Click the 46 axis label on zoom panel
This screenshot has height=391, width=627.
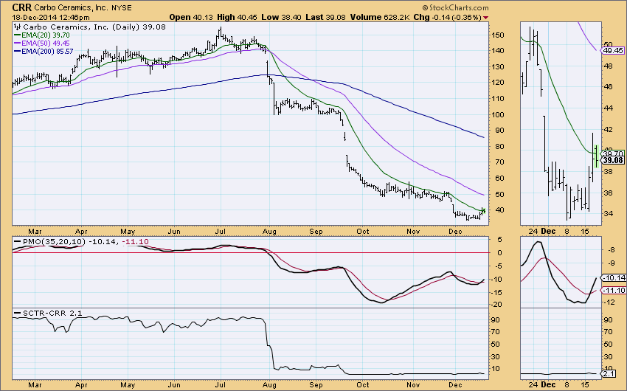point(609,87)
